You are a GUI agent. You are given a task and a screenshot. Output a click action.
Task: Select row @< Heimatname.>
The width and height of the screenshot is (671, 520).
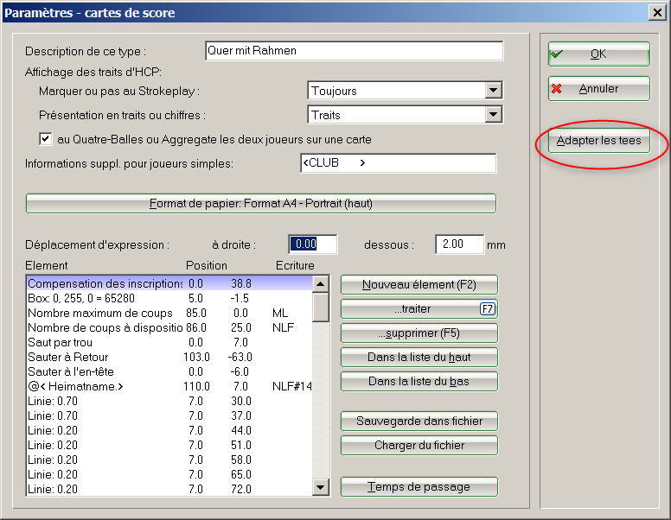(x=169, y=386)
